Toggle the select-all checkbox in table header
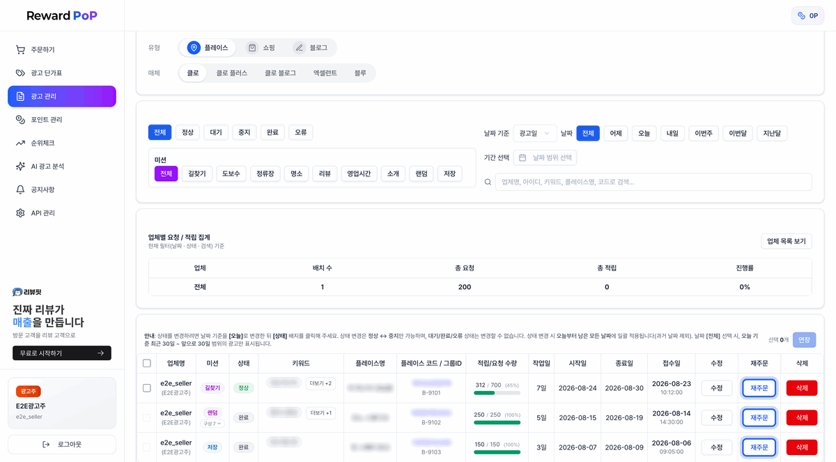 point(146,363)
